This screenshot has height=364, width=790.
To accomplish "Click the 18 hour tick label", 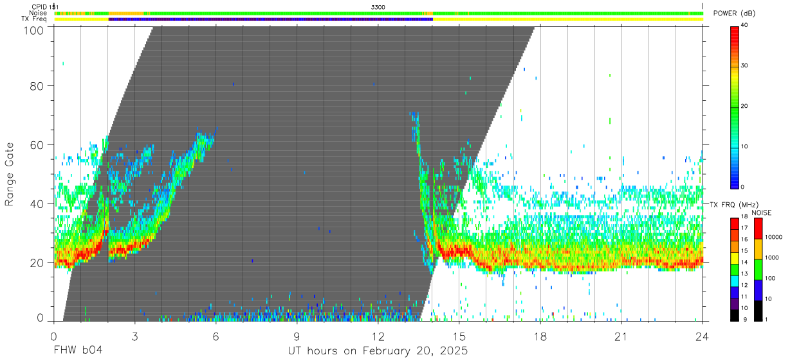I will click(540, 337).
